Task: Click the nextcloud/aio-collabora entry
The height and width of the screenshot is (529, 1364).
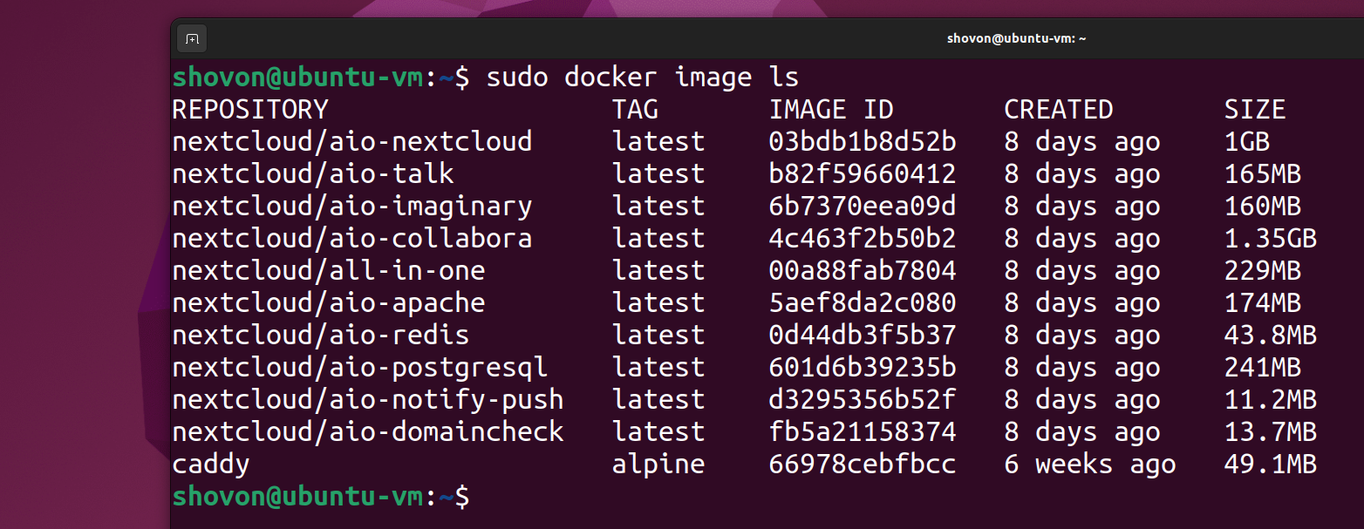Action: (x=352, y=238)
